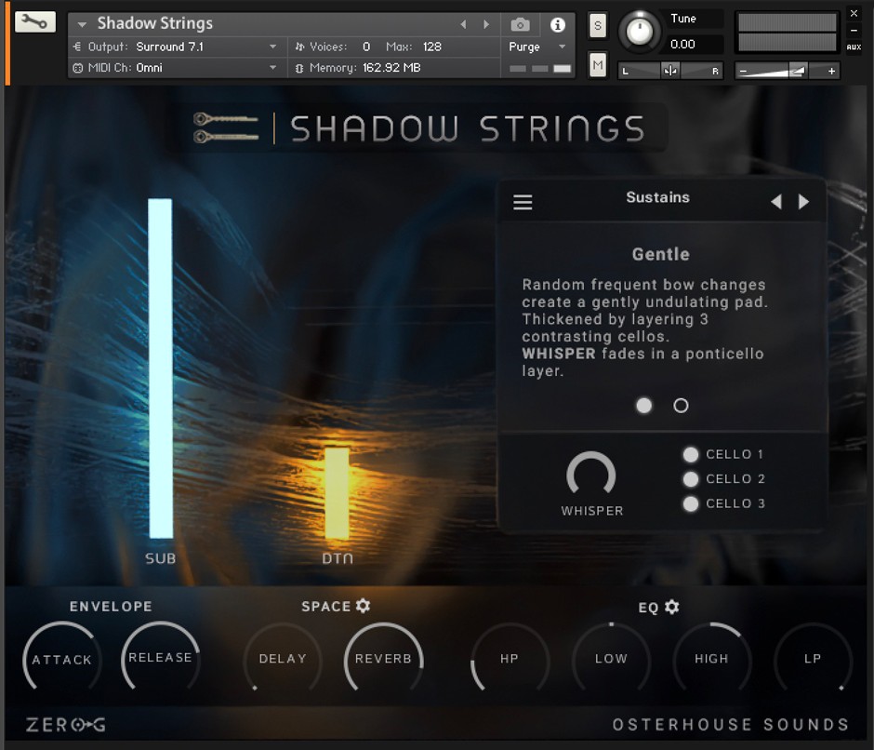Expand the Purge dropdown menu

click(x=562, y=47)
